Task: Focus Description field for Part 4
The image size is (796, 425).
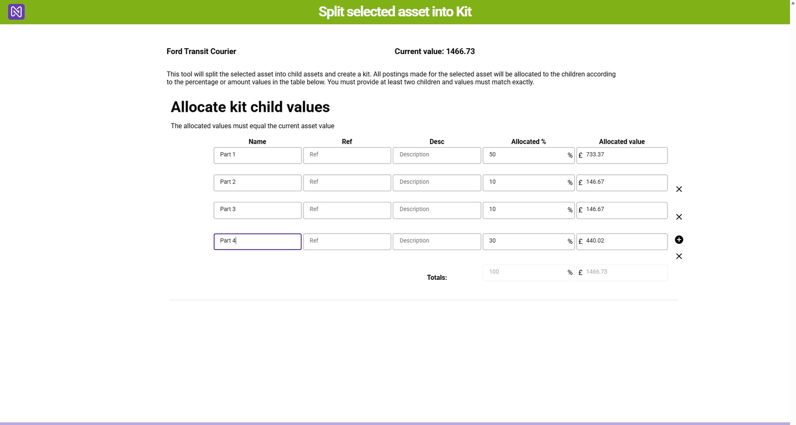Action: point(437,242)
